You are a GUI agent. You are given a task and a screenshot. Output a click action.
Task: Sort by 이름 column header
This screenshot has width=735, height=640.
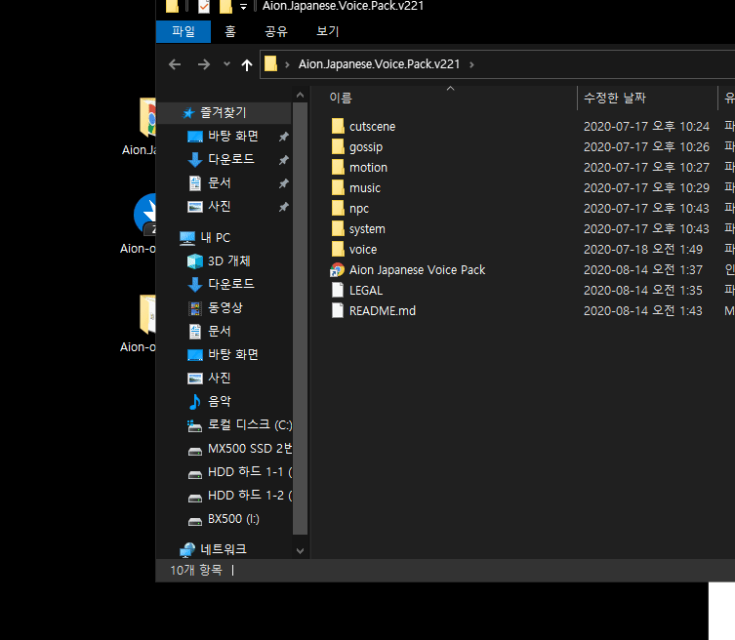341,98
